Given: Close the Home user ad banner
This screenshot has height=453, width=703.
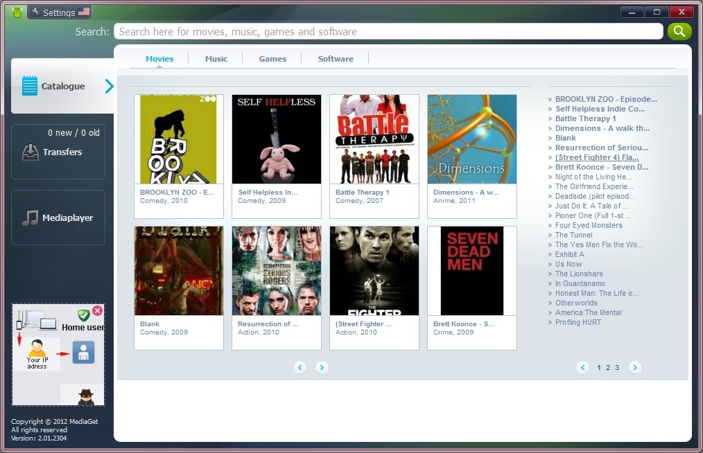Looking at the screenshot, I should click(97, 310).
